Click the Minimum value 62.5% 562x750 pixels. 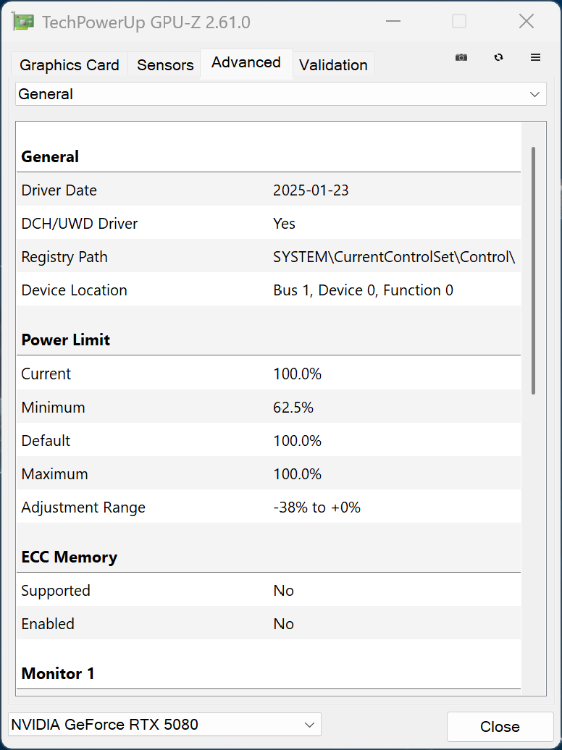[293, 407]
